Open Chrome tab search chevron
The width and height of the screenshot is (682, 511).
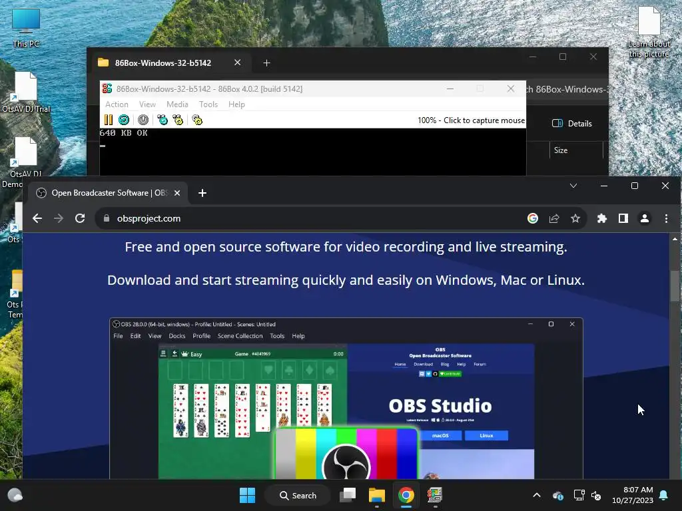point(573,186)
